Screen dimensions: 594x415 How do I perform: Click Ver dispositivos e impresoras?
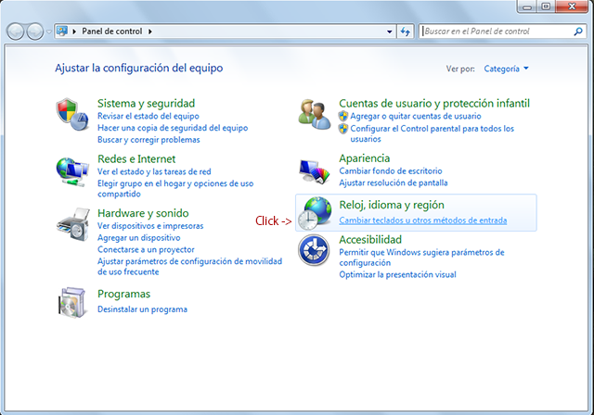(x=150, y=226)
